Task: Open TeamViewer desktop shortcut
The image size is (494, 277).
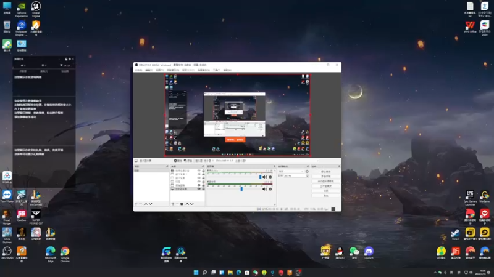Action: 7,196
